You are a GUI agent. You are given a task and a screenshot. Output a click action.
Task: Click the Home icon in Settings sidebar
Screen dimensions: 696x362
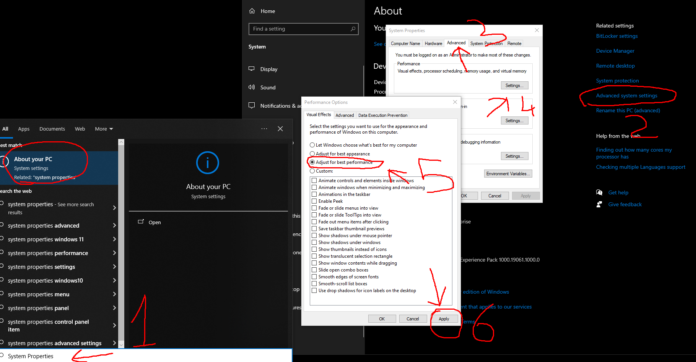pyautogui.click(x=252, y=11)
